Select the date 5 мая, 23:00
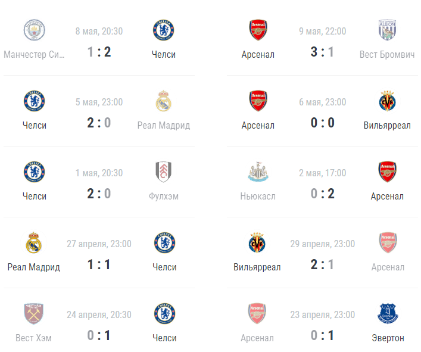The width and height of the screenshot is (421, 352). [99, 102]
